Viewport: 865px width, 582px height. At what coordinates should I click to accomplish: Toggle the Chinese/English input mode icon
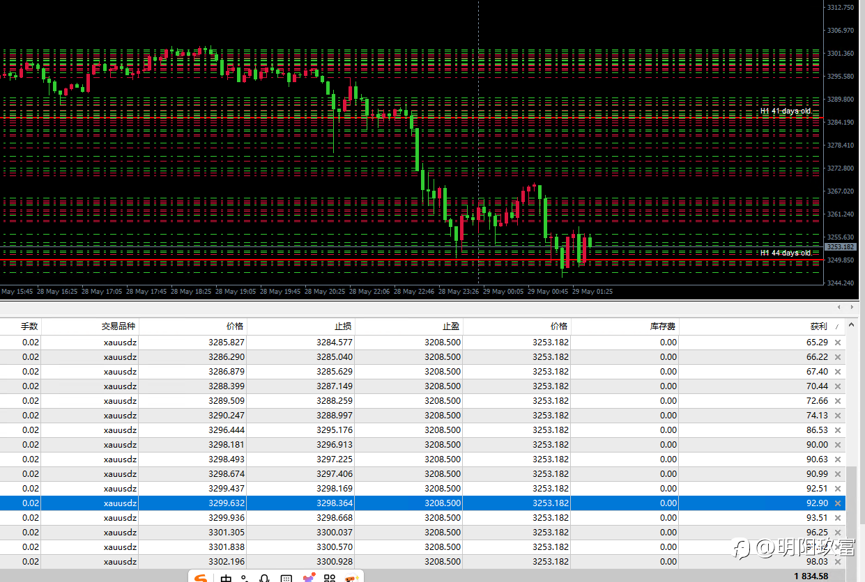click(x=227, y=578)
